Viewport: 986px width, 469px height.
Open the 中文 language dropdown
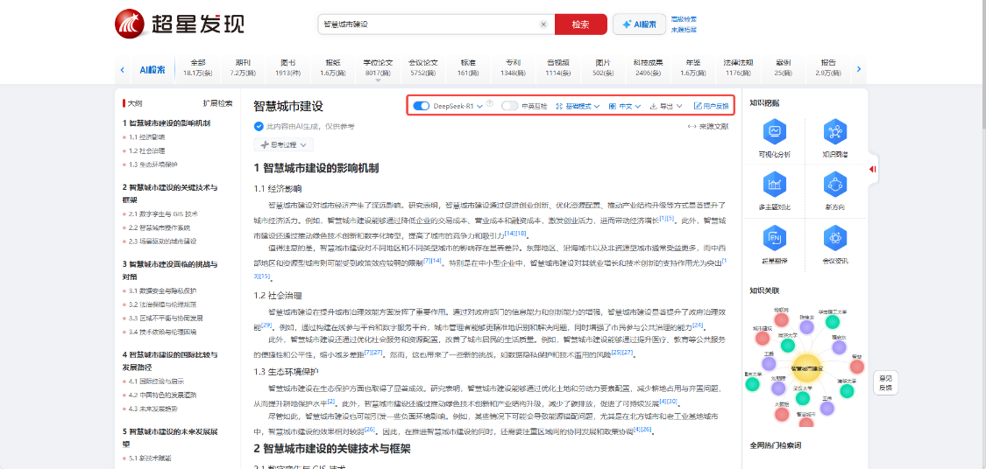pos(625,106)
